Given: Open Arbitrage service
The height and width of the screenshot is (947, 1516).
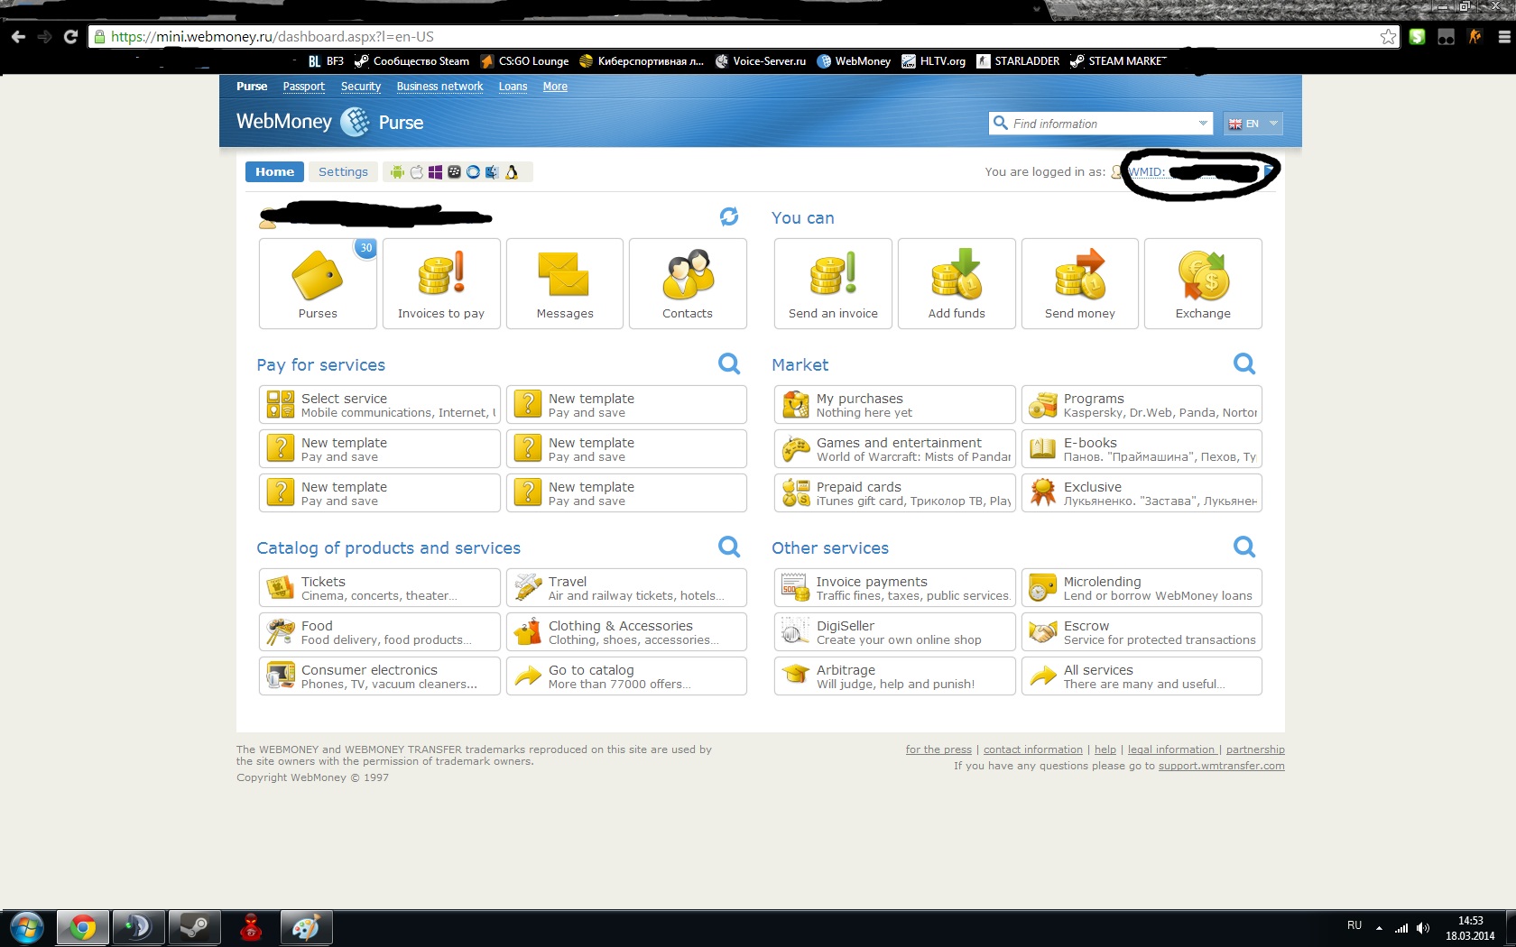Looking at the screenshot, I should point(894,676).
